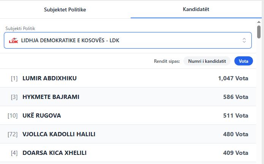Screen dimensions: 264x164
Task: Open the Subjekti Politik dropdown
Action: click(x=128, y=40)
